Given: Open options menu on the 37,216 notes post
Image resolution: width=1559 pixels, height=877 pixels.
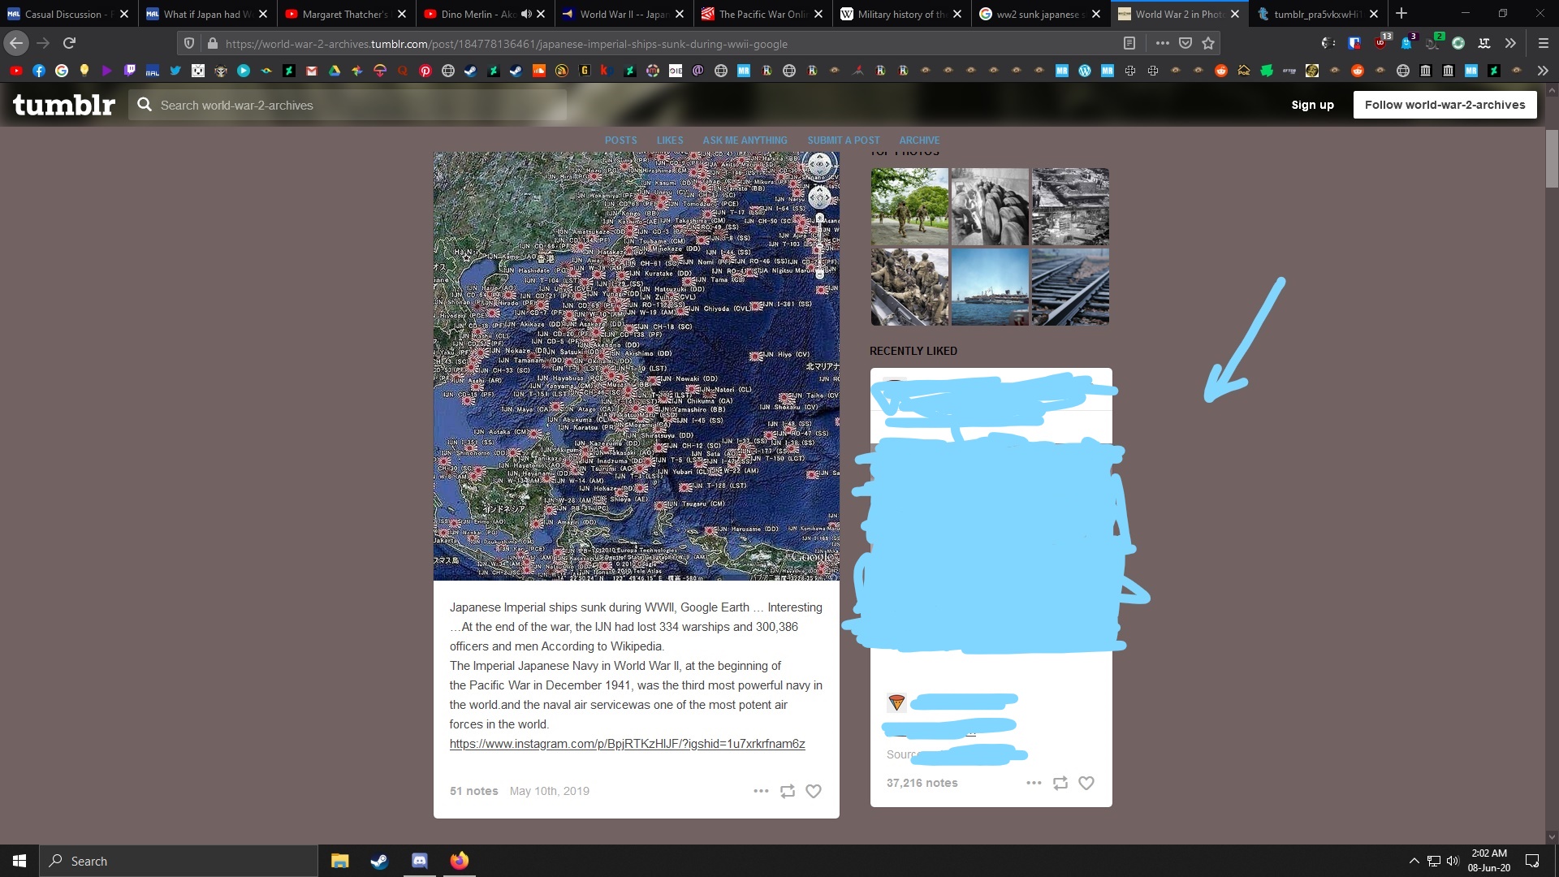Looking at the screenshot, I should (x=1034, y=783).
